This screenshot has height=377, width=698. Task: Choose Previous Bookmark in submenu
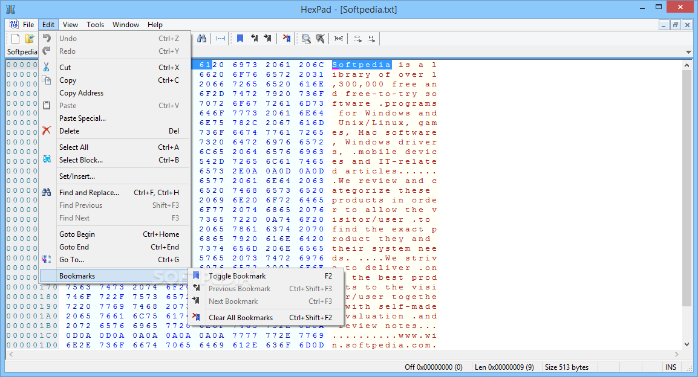pyautogui.click(x=266, y=289)
